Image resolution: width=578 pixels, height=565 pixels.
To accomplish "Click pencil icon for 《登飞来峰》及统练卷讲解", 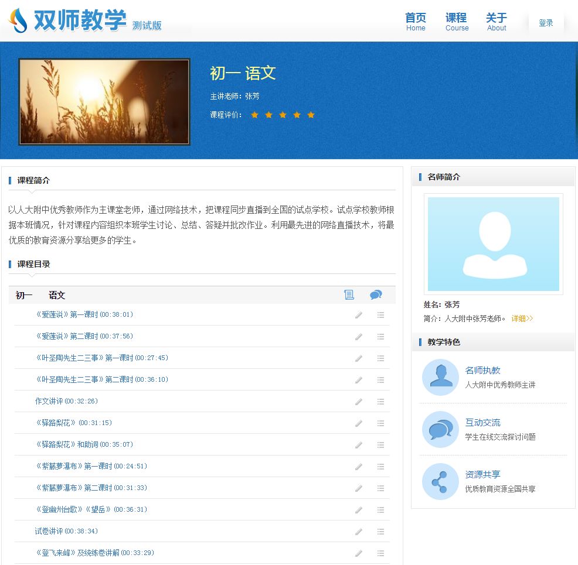I will coord(359,554).
